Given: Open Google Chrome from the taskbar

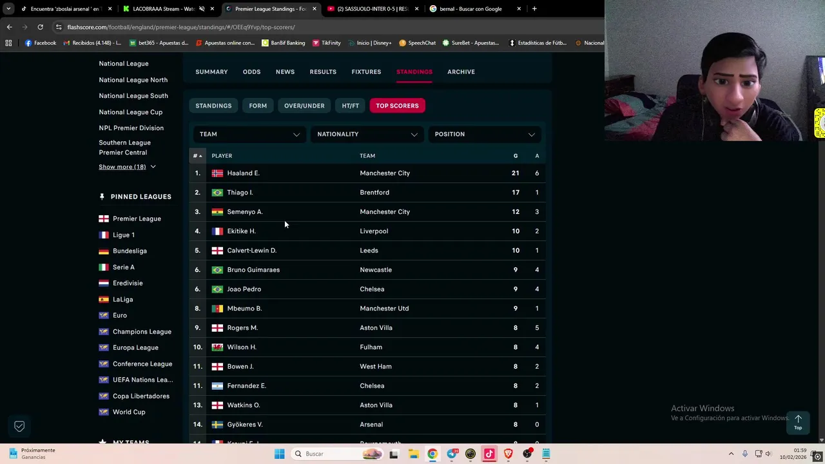Looking at the screenshot, I should [x=432, y=454].
